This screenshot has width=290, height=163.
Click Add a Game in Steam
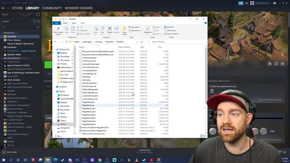tap(10, 152)
